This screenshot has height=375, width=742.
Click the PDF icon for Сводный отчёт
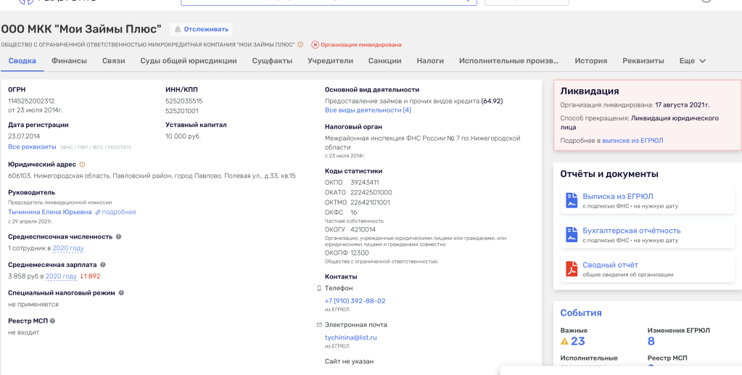572,268
